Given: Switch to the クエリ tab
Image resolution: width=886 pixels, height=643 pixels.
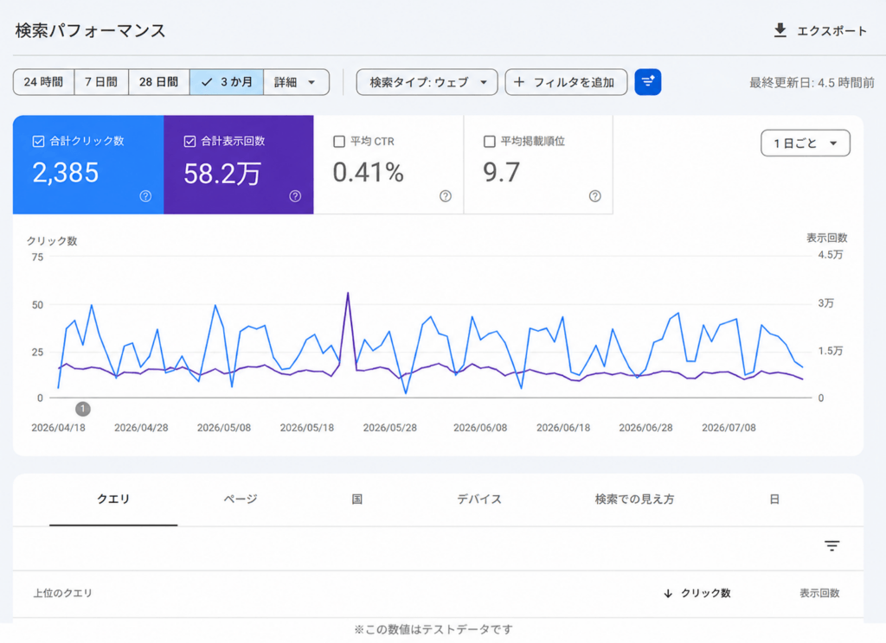Looking at the screenshot, I should click(x=113, y=499).
